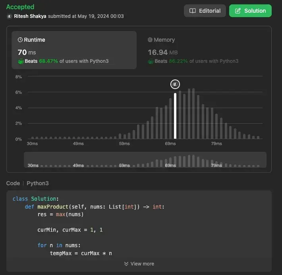Image resolution: width=282 pixels, height=275 pixels.
Task: Click the 30ms label in overview strip
Action: [x=33, y=165]
